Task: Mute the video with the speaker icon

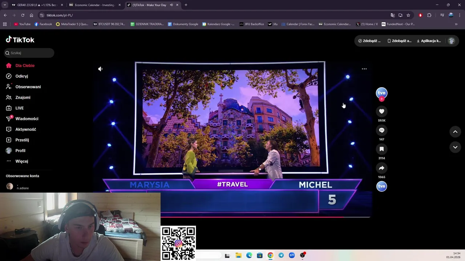Action: click(100, 69)
